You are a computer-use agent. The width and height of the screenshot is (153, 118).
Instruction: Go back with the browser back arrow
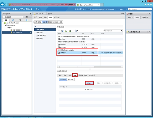click(x=2, y=5)
